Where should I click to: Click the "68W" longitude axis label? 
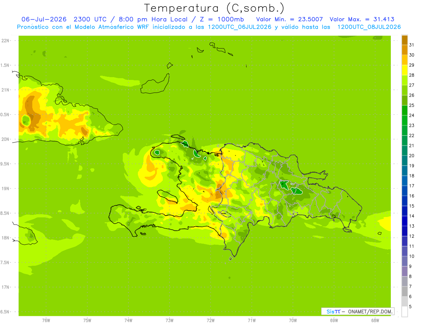click(x=375, y=320)
